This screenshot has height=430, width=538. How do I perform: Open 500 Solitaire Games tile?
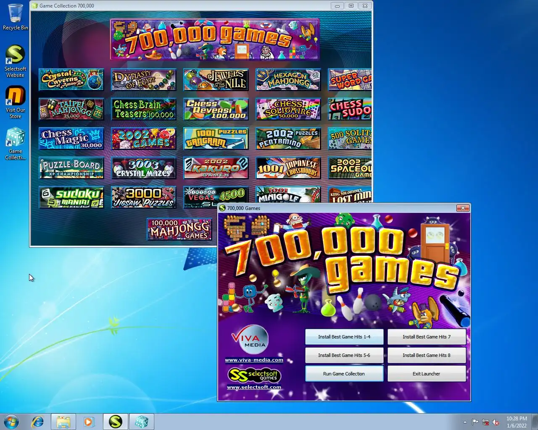350,139
